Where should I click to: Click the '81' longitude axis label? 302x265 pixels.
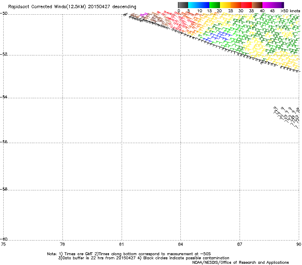point(121,244)
